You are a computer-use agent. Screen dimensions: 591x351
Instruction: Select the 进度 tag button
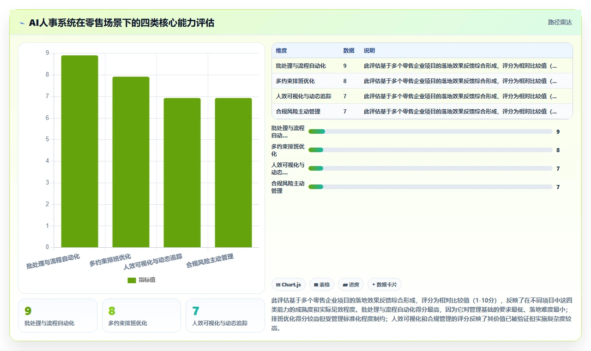[x=351, y=285]
